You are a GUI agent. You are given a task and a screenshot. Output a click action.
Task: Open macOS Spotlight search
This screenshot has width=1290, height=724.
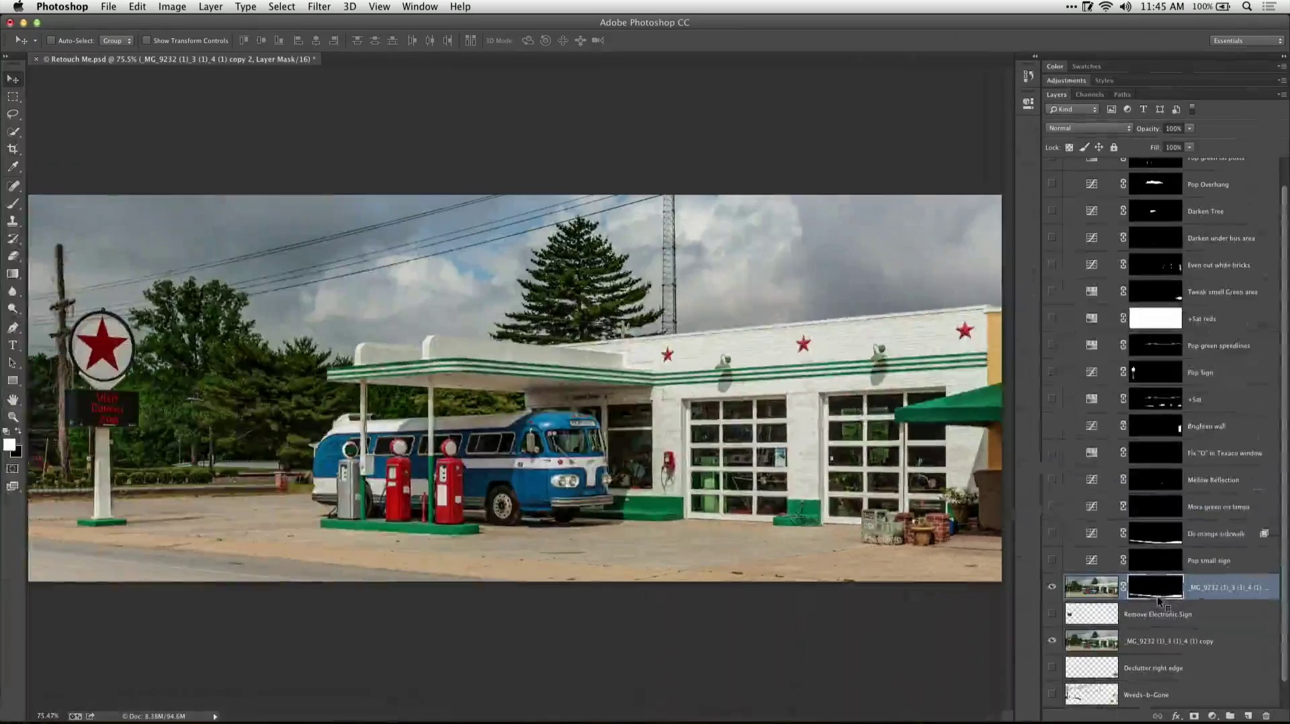(x=1247, y=7)
